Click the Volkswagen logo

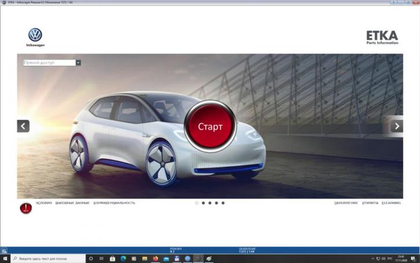35,35
